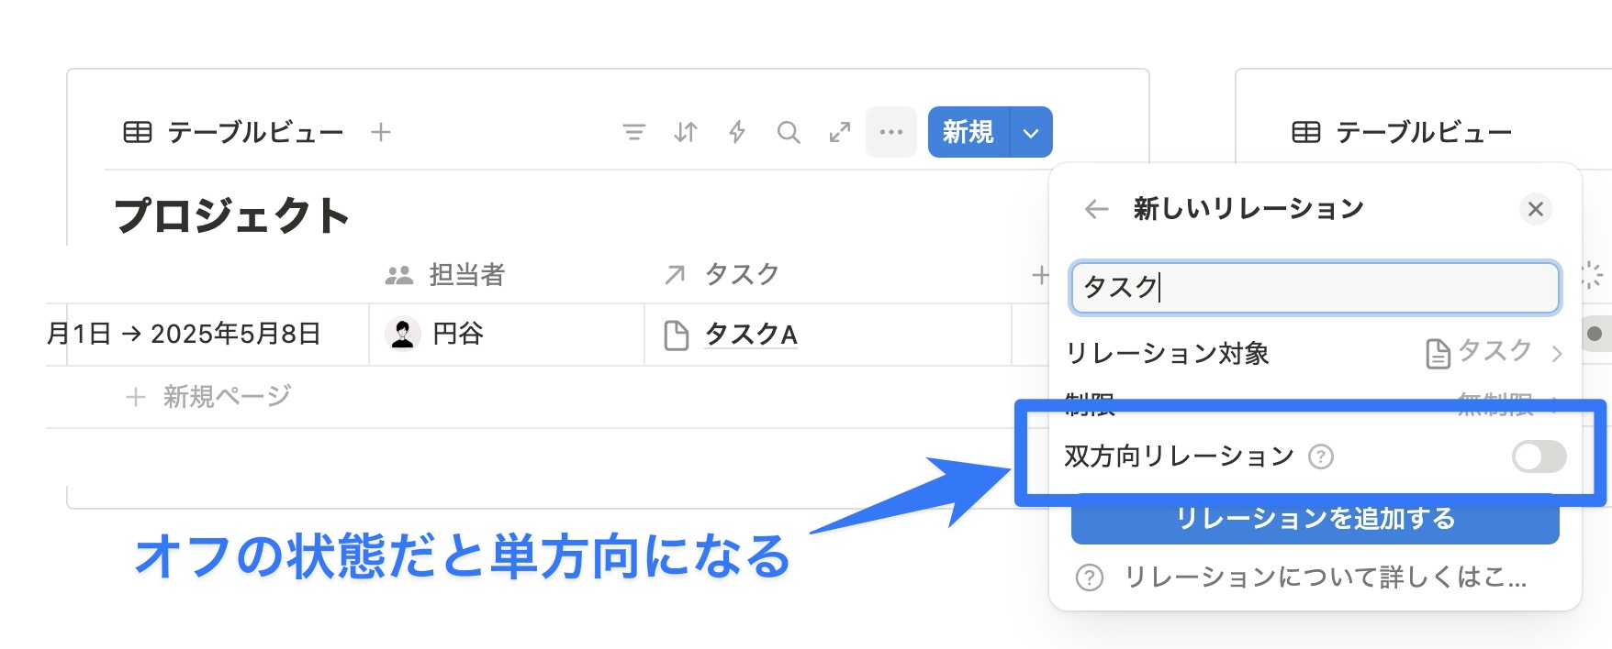1612x649 pixels.
Task: Click the filter icon in Projects toolbar
Action: pos(633,133)
